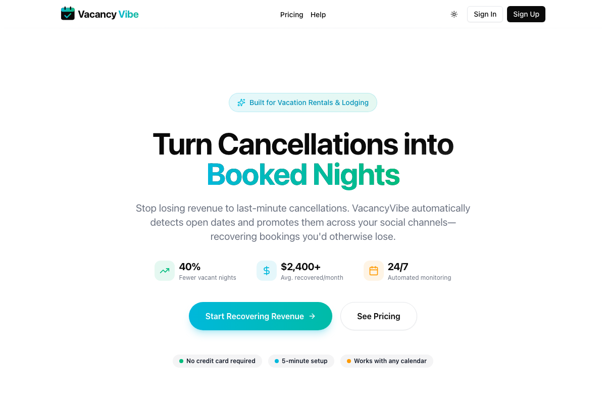
Task: Click the sparkles icon in the badge
Action: coord(241,102)
